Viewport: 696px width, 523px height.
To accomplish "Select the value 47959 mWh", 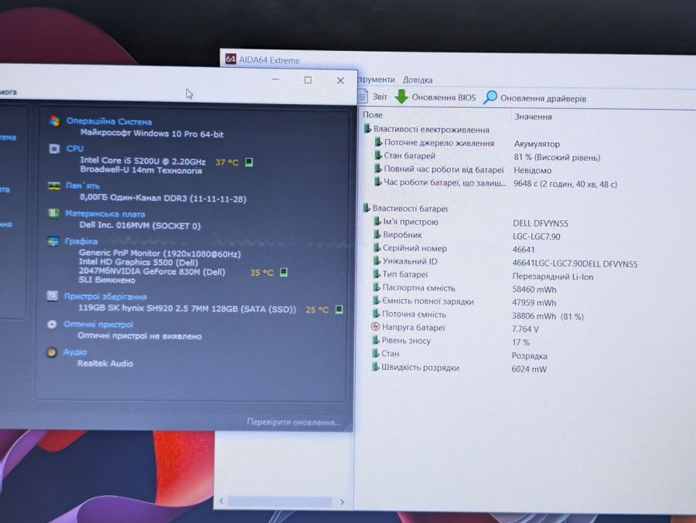I will coord(534,303).
